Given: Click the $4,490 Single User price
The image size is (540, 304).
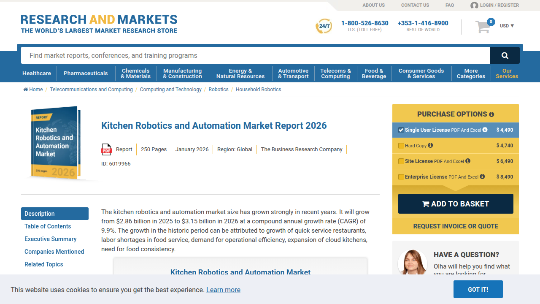Looking at the screenshot, I should click(505, 130).
